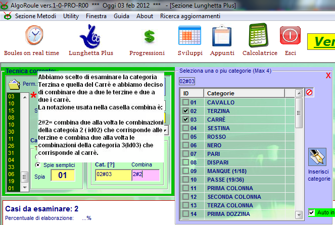
Task: Check the 11 PRIMA COLONNA checkbox
Action: 185,188
